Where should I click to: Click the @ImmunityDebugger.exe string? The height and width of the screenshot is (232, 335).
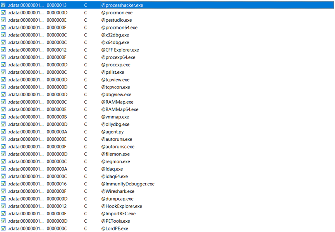pyautogui.click(x=128, y=184)
